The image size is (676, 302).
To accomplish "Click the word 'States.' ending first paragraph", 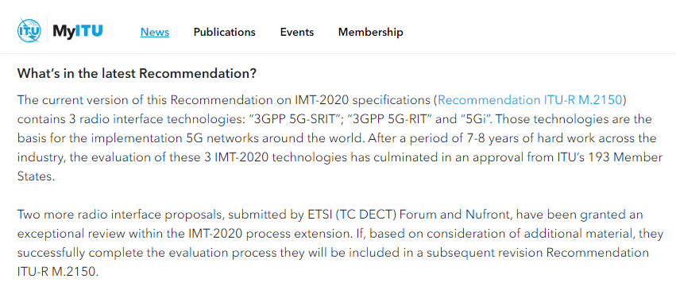I will 37,176.
